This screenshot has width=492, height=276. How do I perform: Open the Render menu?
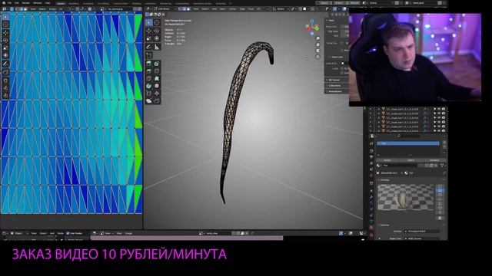[25, 3]
